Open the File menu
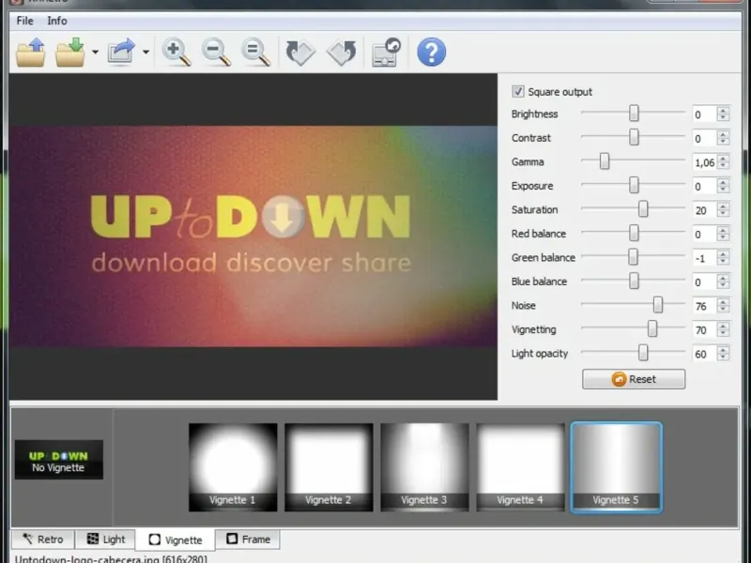 24,21
